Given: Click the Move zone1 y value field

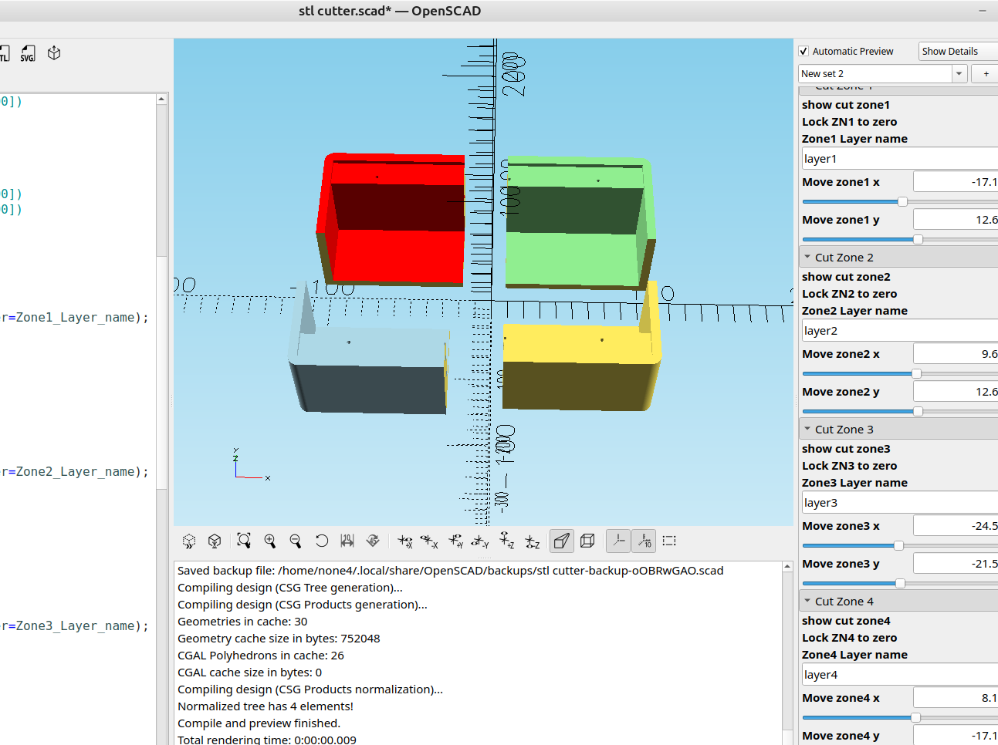Looking at the screenshot, I should 956,220.
